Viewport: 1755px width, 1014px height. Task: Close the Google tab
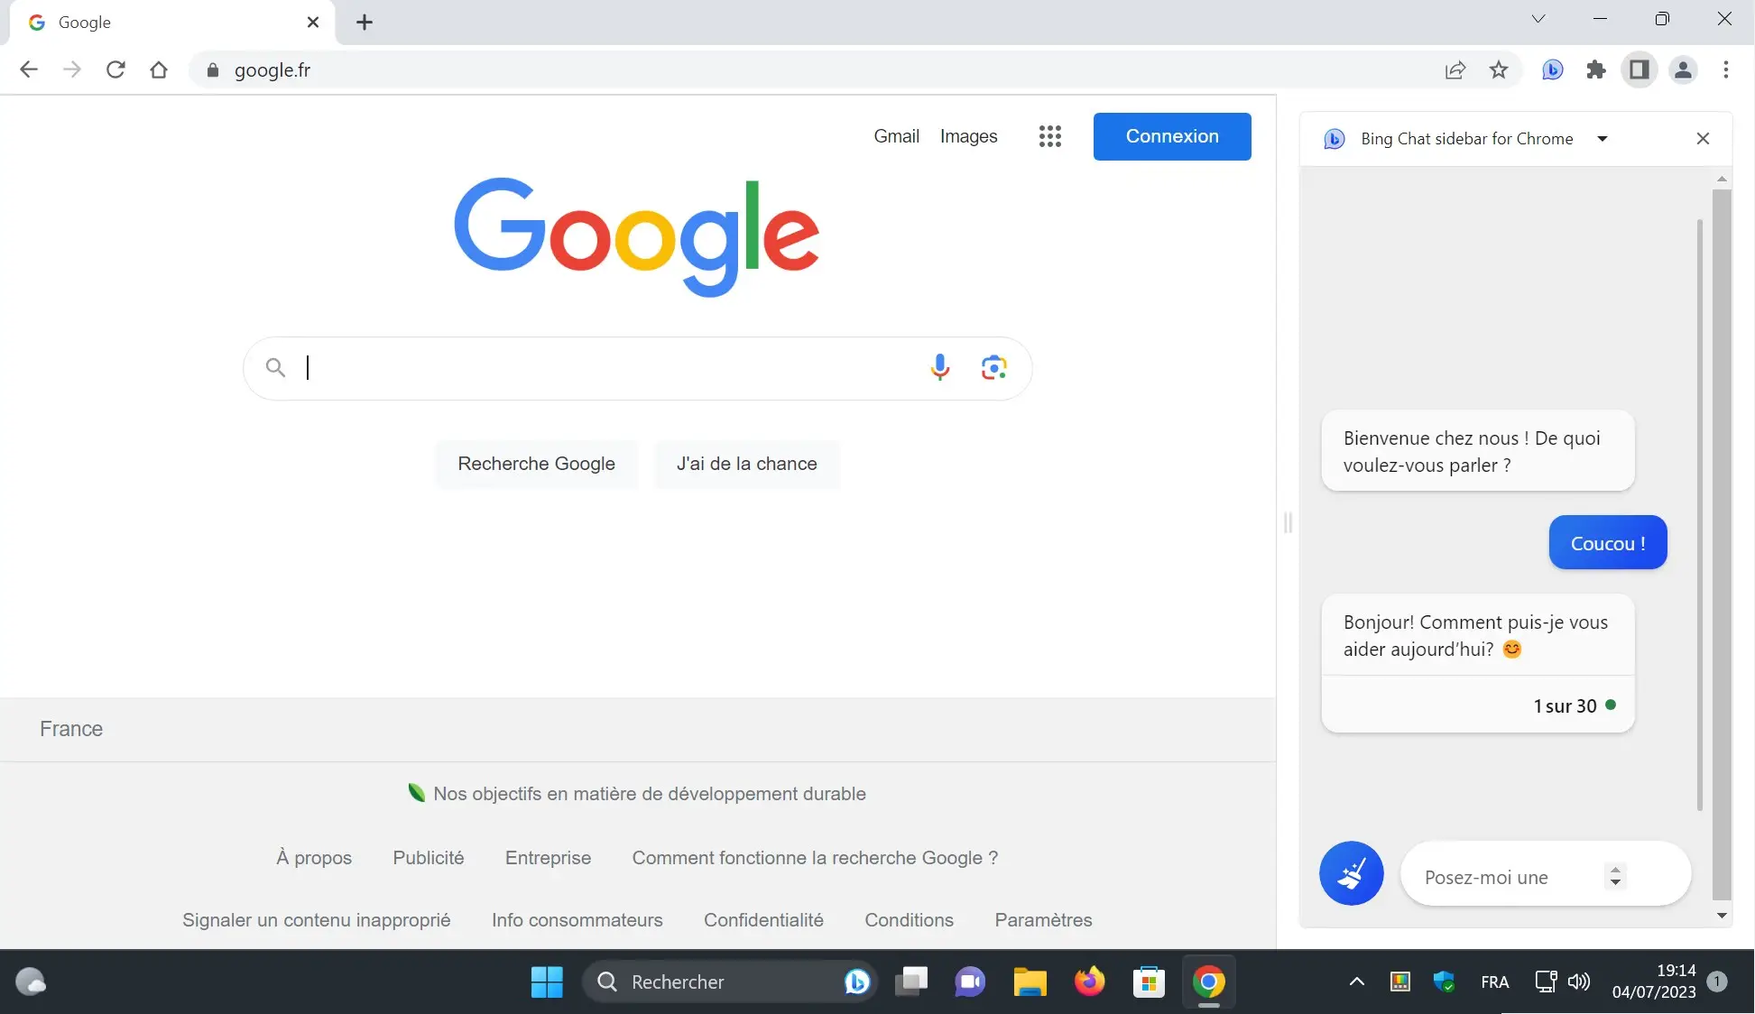pos(313,22)
